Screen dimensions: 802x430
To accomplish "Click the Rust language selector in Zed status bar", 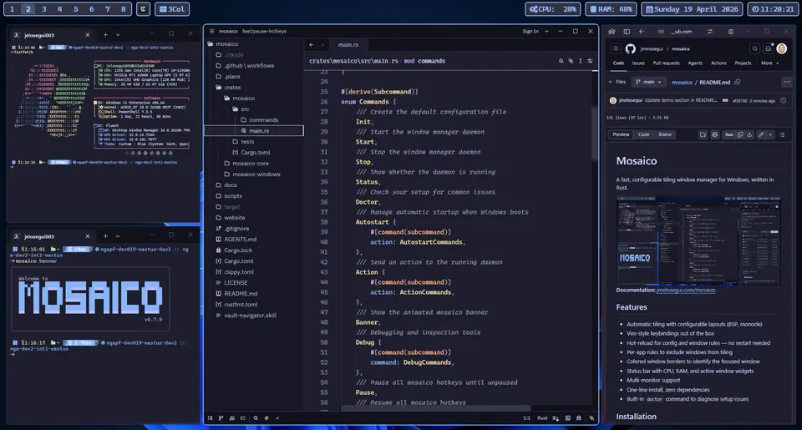I will (x=542, y=417).
